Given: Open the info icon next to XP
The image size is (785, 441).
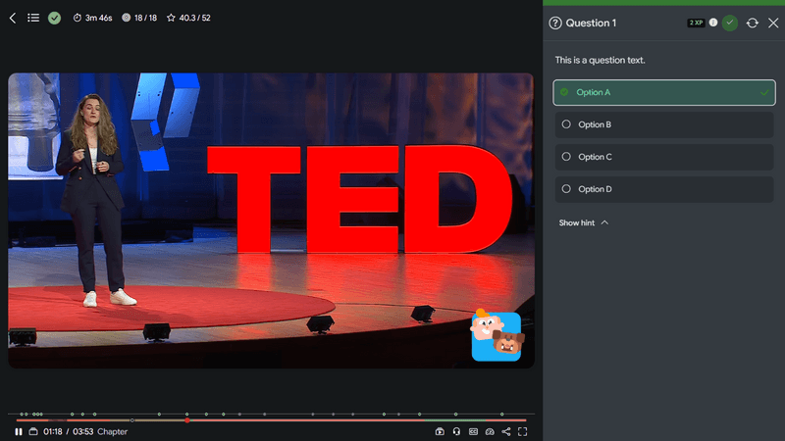Looking at the screenshot, I should pos(713,23).
